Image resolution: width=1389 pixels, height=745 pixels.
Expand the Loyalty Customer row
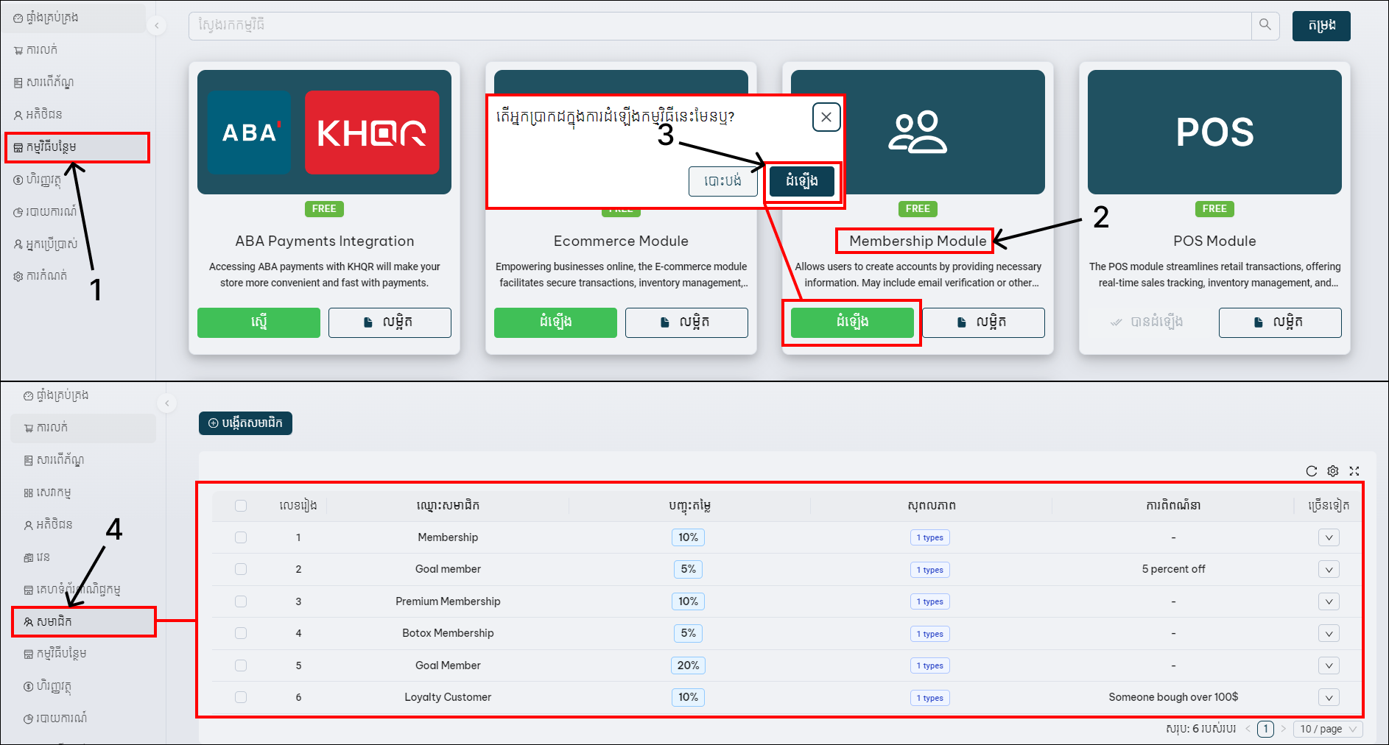point(1328,697)
